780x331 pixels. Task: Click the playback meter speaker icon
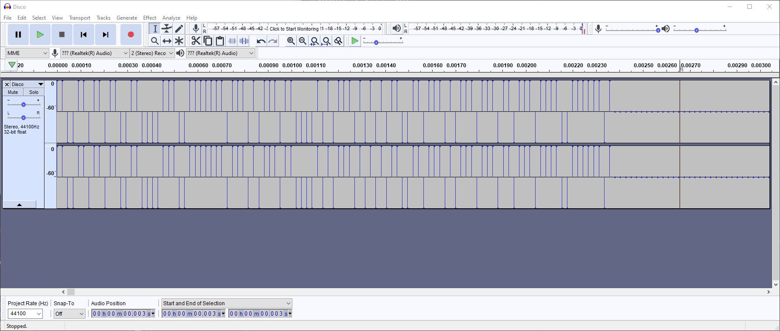click(396, 29)
